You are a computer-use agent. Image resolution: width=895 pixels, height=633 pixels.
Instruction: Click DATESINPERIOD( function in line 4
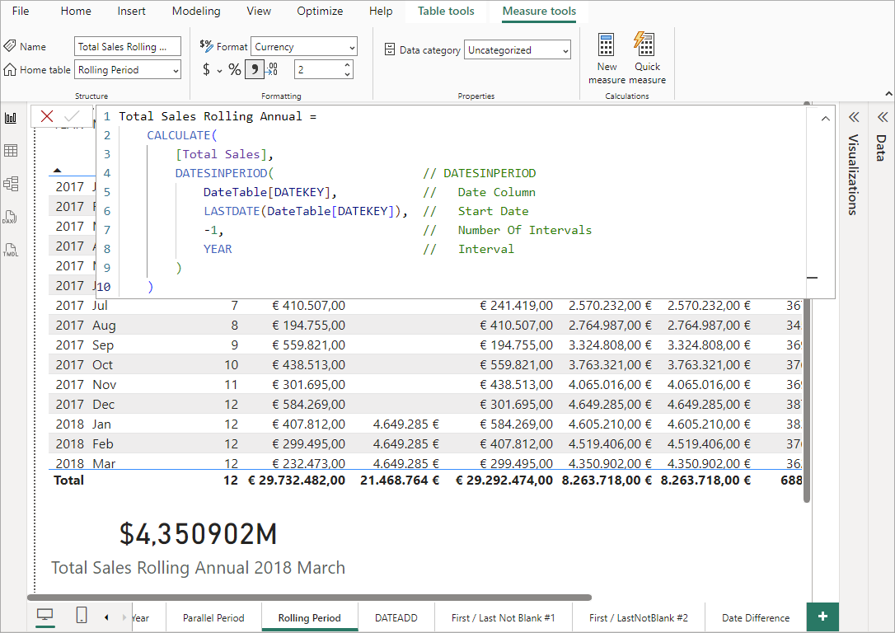[224, 173]
